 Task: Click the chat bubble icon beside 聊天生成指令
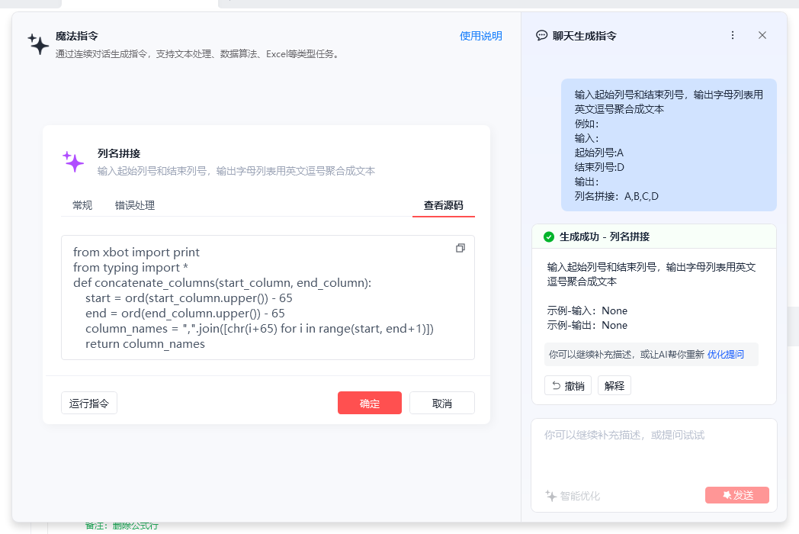(x=542, y=35)
